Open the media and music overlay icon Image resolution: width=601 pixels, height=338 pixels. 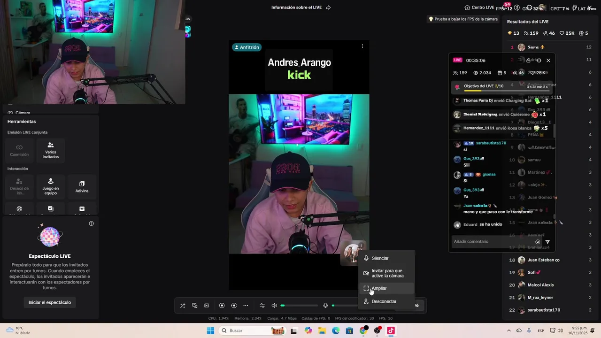pyautogui.click(x=195, y=306)
